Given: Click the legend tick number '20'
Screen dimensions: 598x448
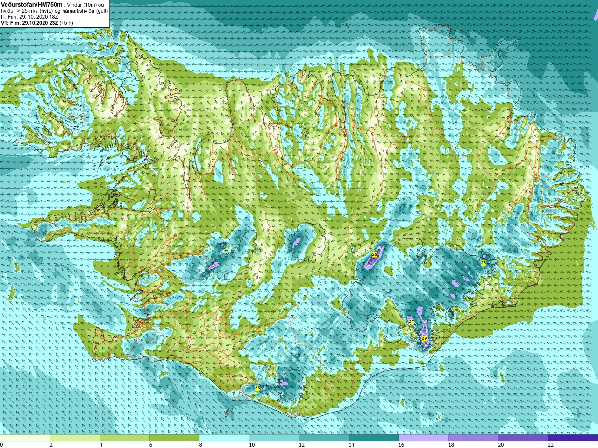Looking at the screenshot, I should (501, 445).
